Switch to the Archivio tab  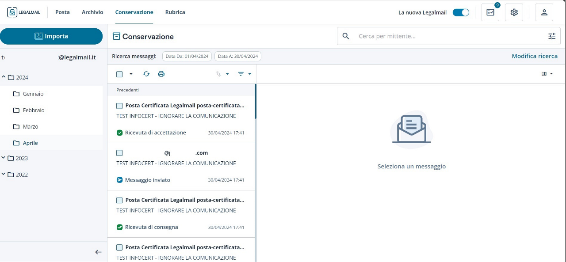(x=92, y=12)
